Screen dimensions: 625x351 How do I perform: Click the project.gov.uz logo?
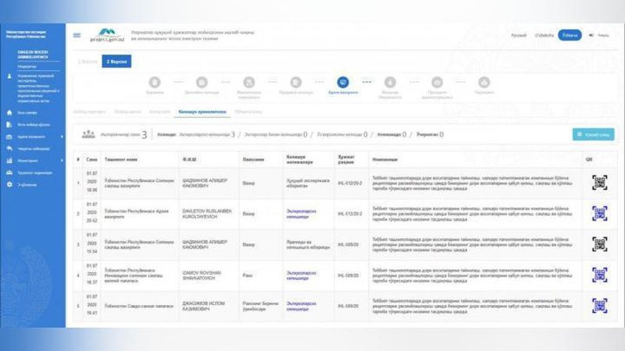coord(107,35)
